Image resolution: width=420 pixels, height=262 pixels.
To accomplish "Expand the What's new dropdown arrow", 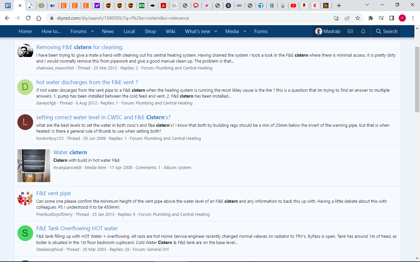I will [x=216, y=31].
